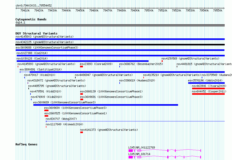Click the red nsv4150569 variant marker
Image resolution: width=232 pixels, height=160 pixels.
tap(162, 61)
